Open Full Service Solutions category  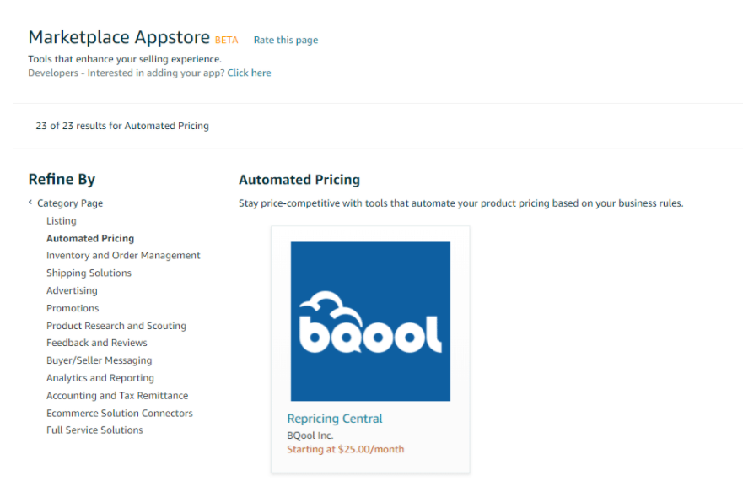tap(94, 430)
